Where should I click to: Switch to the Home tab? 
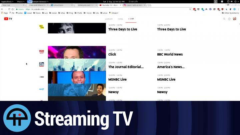(x=120, y=19)
